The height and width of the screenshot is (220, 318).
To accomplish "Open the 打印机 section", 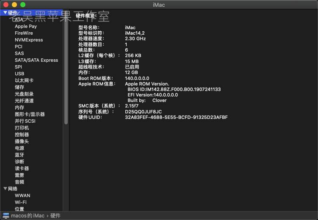I will click(22, 128).
